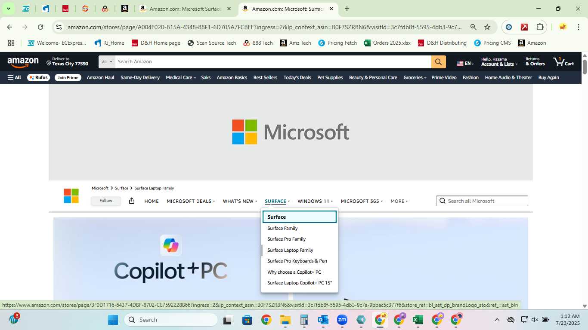Expand the What's New menu
Screen dimensions: 588x330
coord(240,201)
